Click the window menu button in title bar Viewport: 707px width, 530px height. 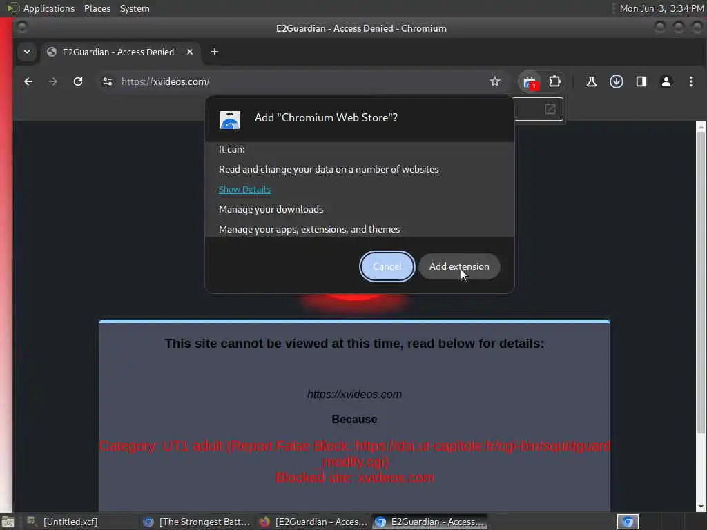pyautogui.click(x=21, y=28)
